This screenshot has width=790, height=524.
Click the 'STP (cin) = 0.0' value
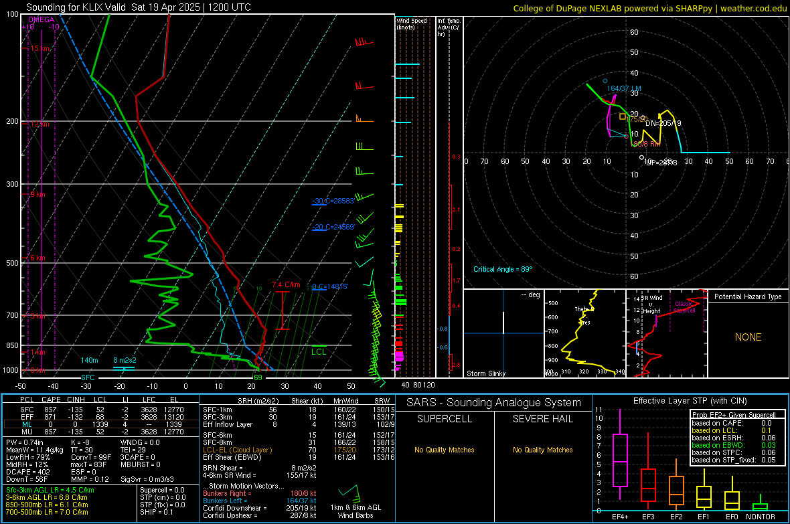(x=163, y=497)
